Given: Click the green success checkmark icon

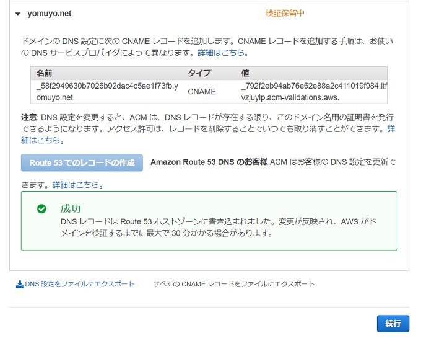Looking at the screenshot, I should pos(41,208).
